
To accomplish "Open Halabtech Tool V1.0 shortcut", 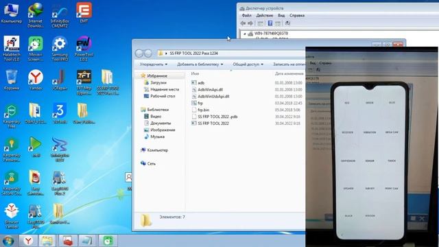I will 11,49.
